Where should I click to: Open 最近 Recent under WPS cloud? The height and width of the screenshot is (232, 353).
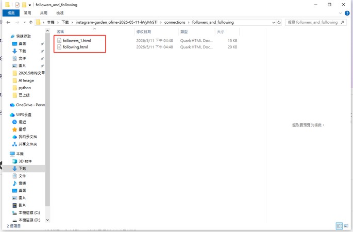(x=22, y=122)
